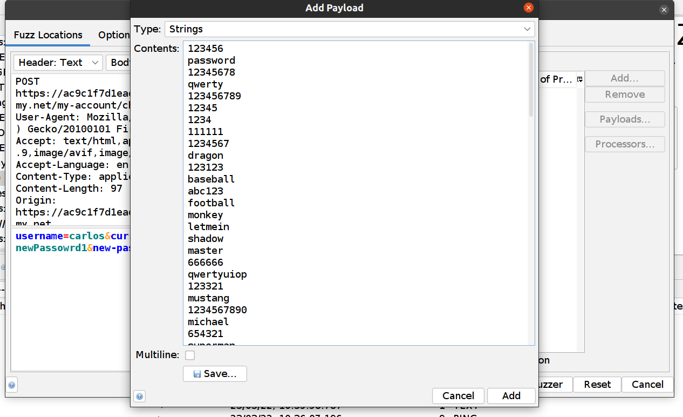Open the Body dropdown beside Header: Text
This screenshot has width=683, height=417.
pyautogui.click(x=119, y=63)
